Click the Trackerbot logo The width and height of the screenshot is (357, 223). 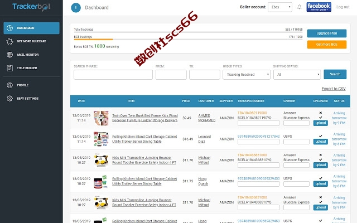click(x=31, y=7)
